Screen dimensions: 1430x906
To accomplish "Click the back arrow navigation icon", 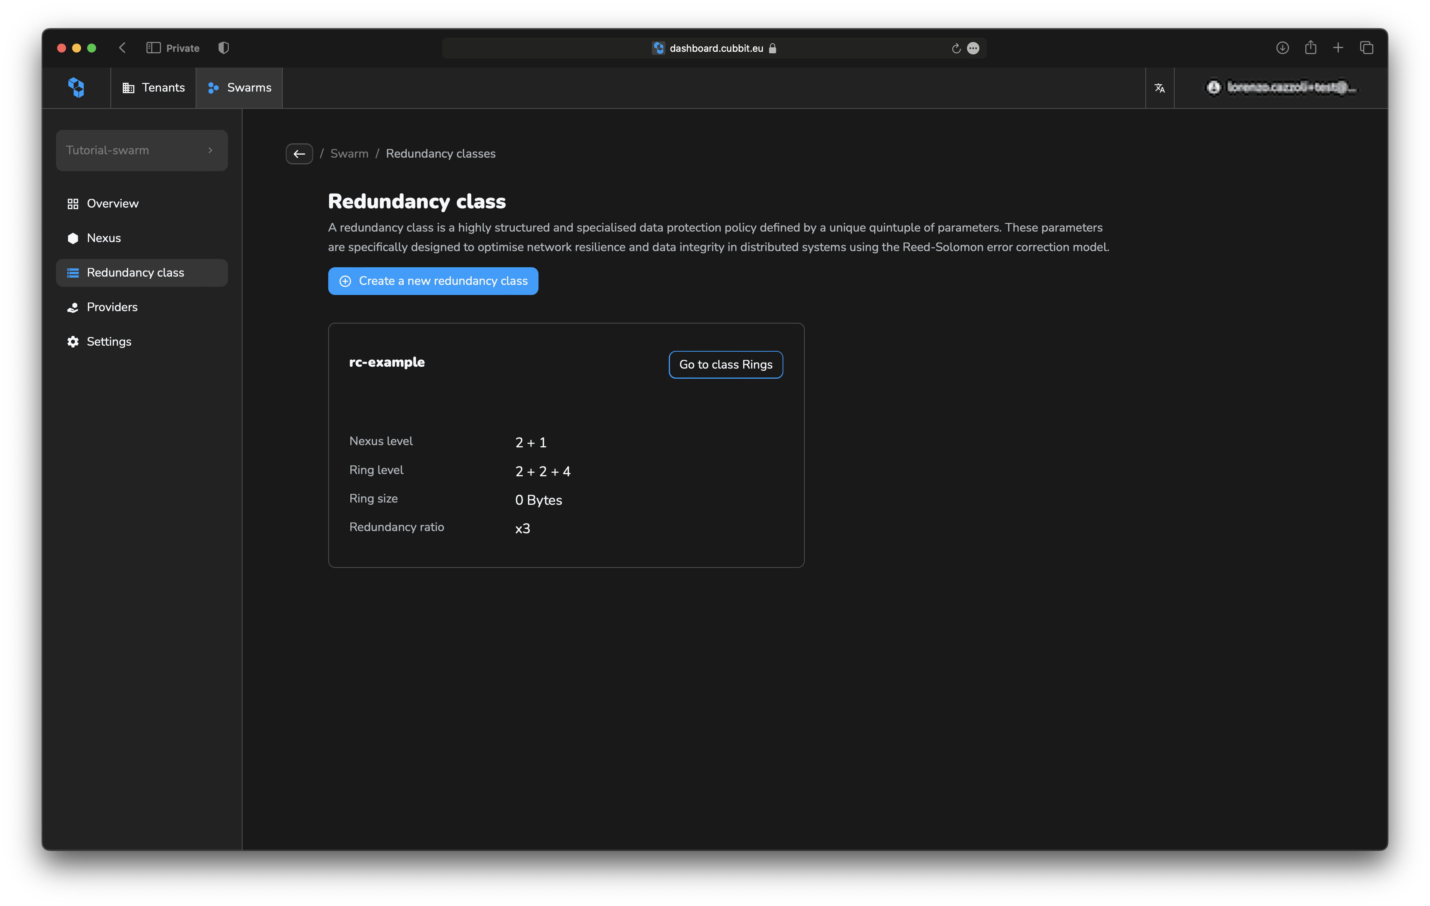I will tap(299, 153).
